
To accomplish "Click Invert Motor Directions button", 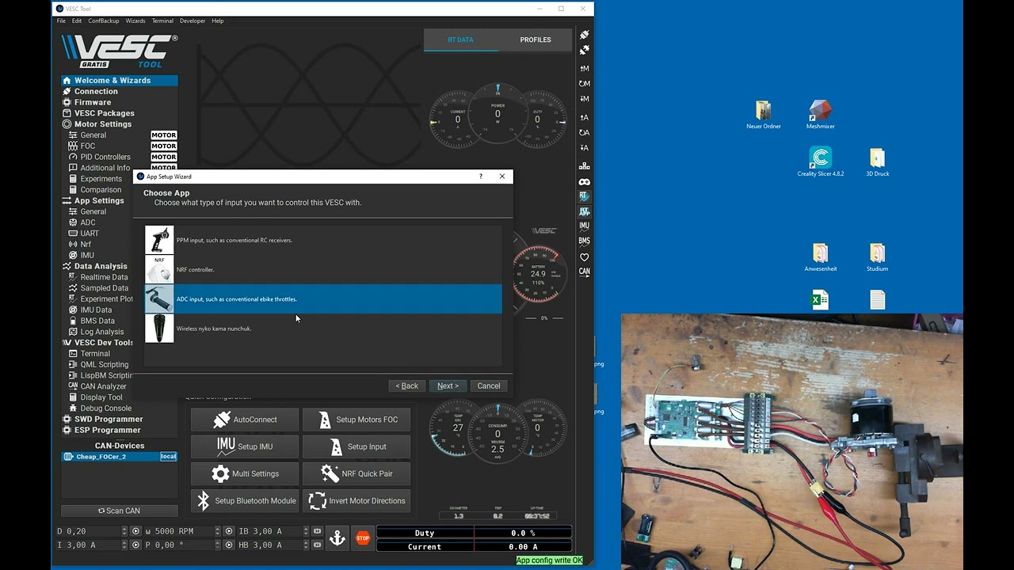I will point(356,500).
